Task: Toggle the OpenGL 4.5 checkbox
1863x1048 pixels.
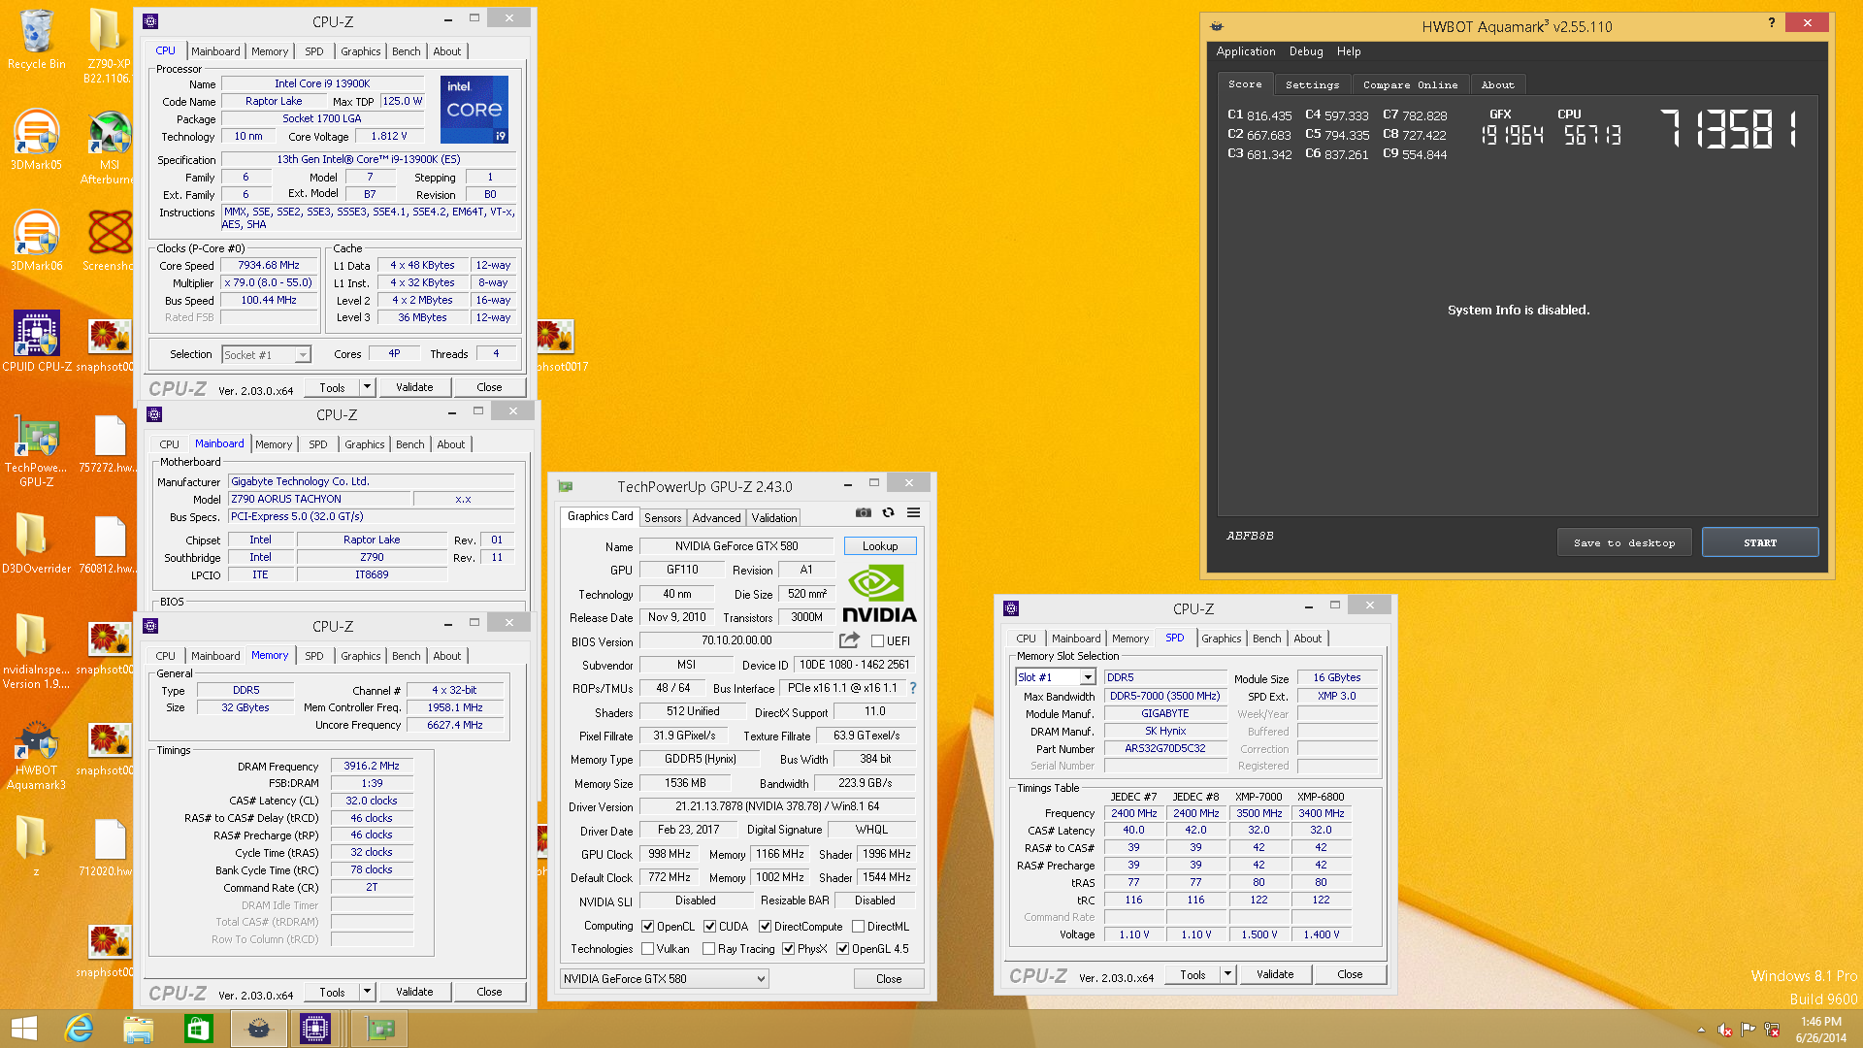Action: point(842,949)
